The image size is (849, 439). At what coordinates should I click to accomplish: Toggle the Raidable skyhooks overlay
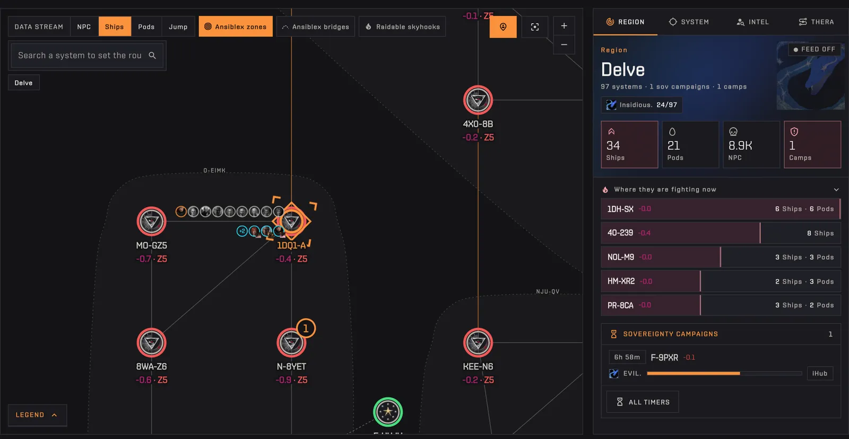pyautogui.click(x=402, y=27)
